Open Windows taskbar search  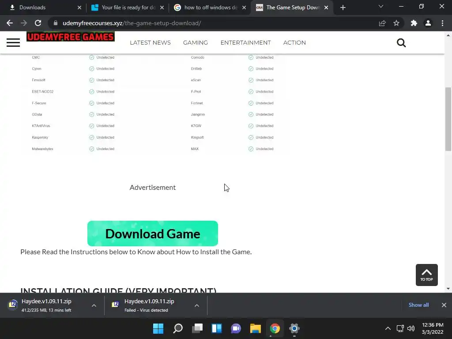tap(178, 328)
